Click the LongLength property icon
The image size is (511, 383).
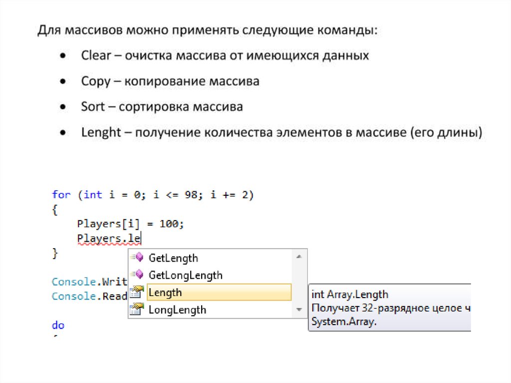tap(136, 310)
